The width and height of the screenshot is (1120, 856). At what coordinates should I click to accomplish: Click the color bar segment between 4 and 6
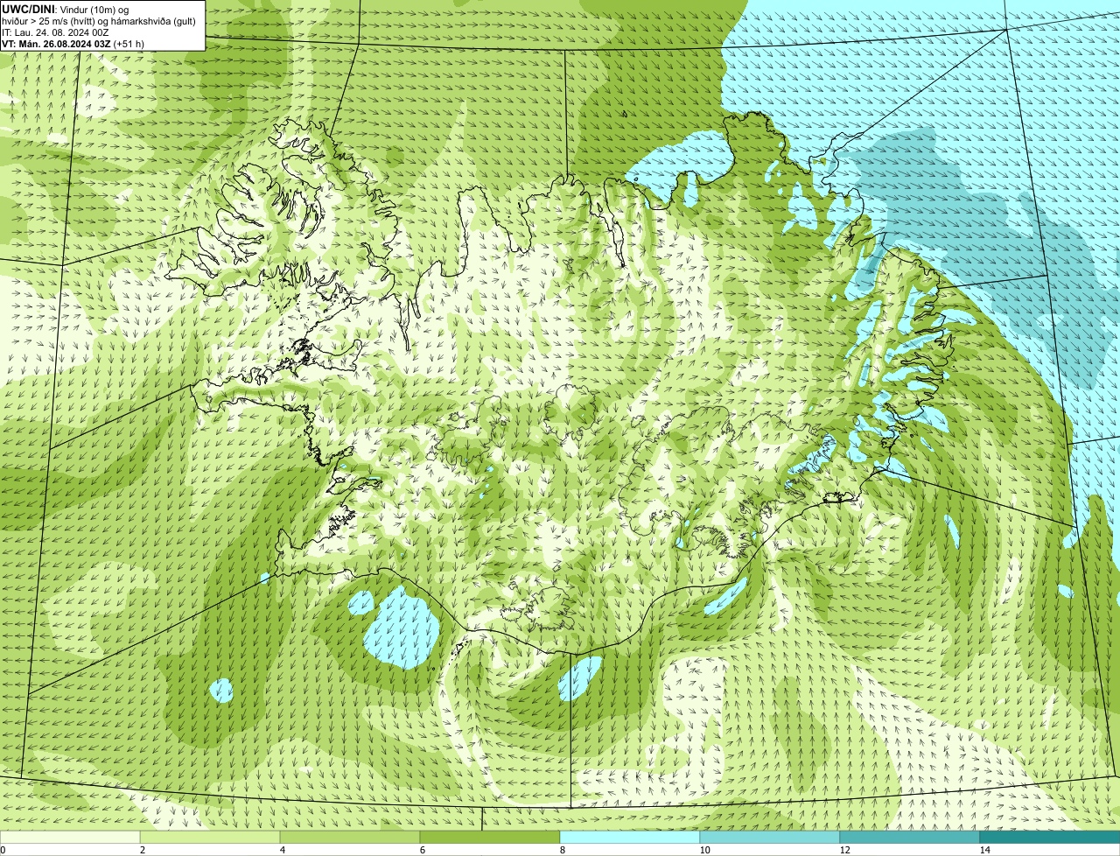tap(350, 837)
